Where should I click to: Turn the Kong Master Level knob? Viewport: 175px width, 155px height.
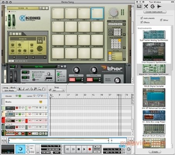click(114, 12)
